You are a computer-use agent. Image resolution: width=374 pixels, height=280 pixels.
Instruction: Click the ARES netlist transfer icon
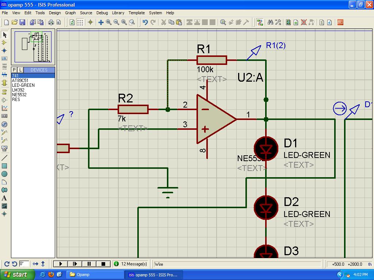click(x=340, y=22)
